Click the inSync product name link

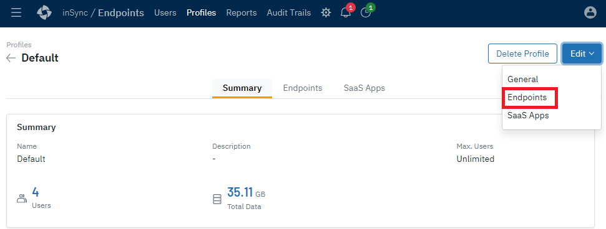[75, 12]
